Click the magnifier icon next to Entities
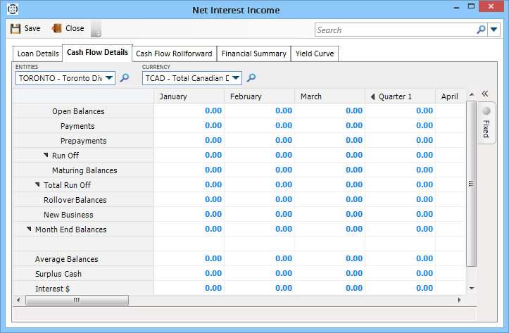The image size is (509, 333). click(125, 78)
